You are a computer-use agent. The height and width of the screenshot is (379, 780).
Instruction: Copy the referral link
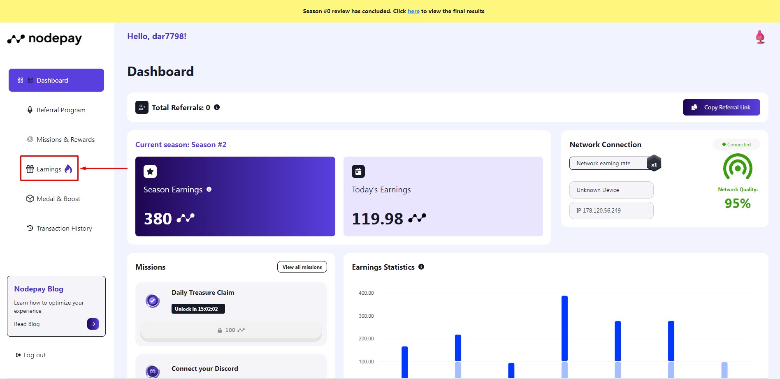[x=722, y=107]
